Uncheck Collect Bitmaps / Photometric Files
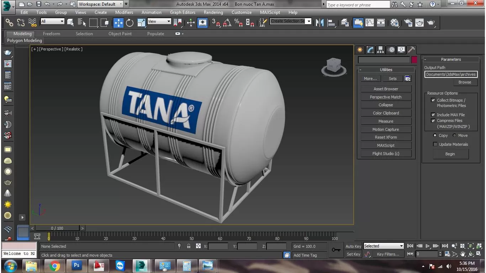Viewport: 486px width, 273px height. click(x=433, y=100)
